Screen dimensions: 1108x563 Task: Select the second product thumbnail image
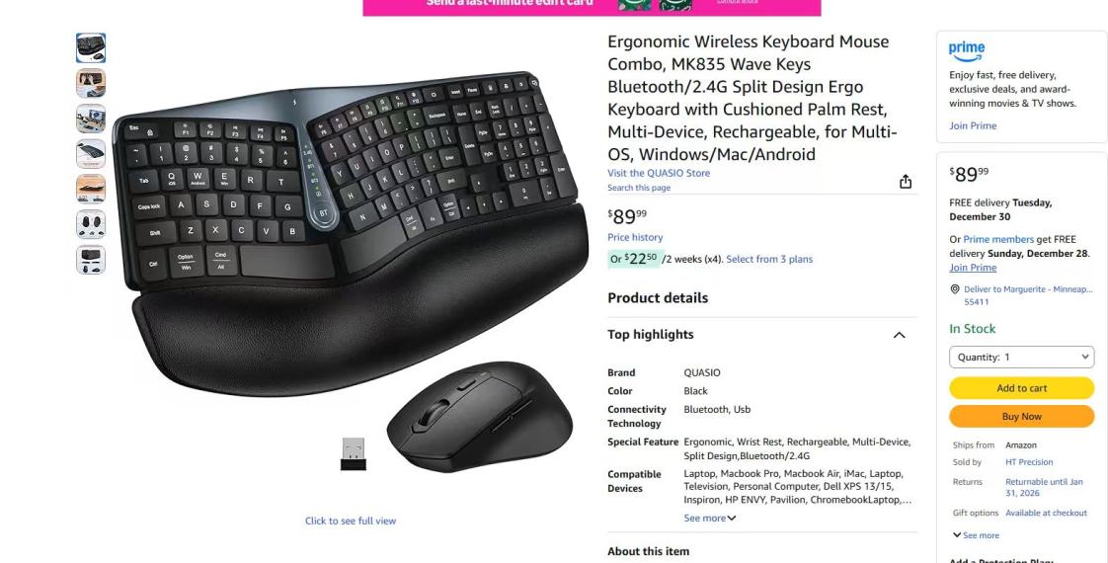pyautogui.click(x=91, y=83)
